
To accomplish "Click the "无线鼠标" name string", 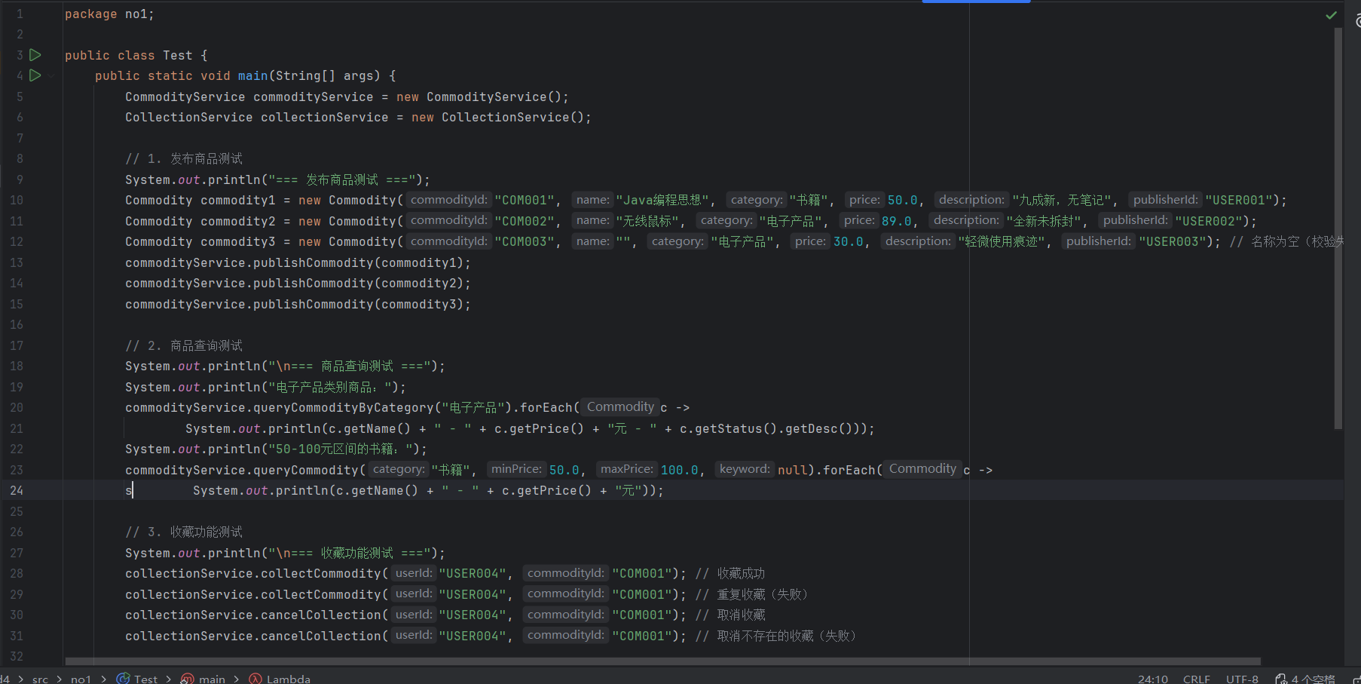I will [x=648, y=221].
